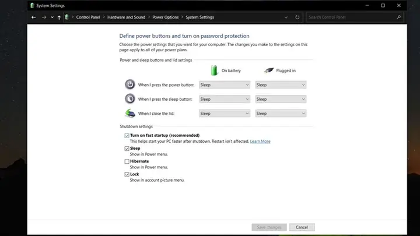This screenshot has width=420, height=236.
Task: Click the search magnifier icon
Action: pyautogui.click(x=398, y=17)
